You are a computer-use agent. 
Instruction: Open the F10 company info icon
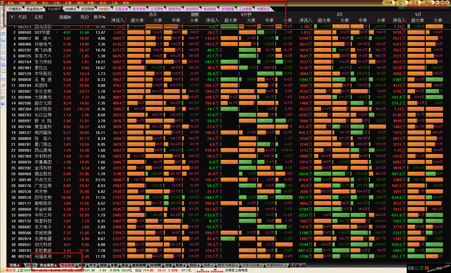tap(3, 40)
